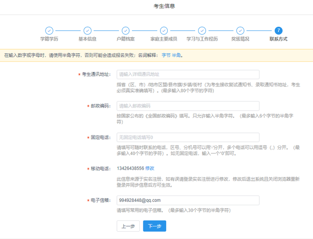Select the 联系方式 step label
Image resolution: width=313 pixels, height=239 pixels.
(278, 39)
